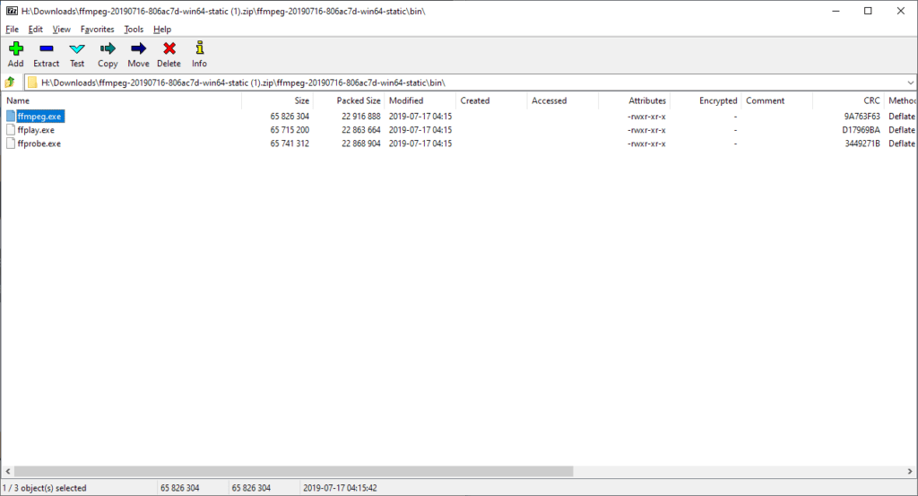This screenshot has width=918, height=496.
Task: Go up one folder level arrow
Action: (x=9, y=83)
